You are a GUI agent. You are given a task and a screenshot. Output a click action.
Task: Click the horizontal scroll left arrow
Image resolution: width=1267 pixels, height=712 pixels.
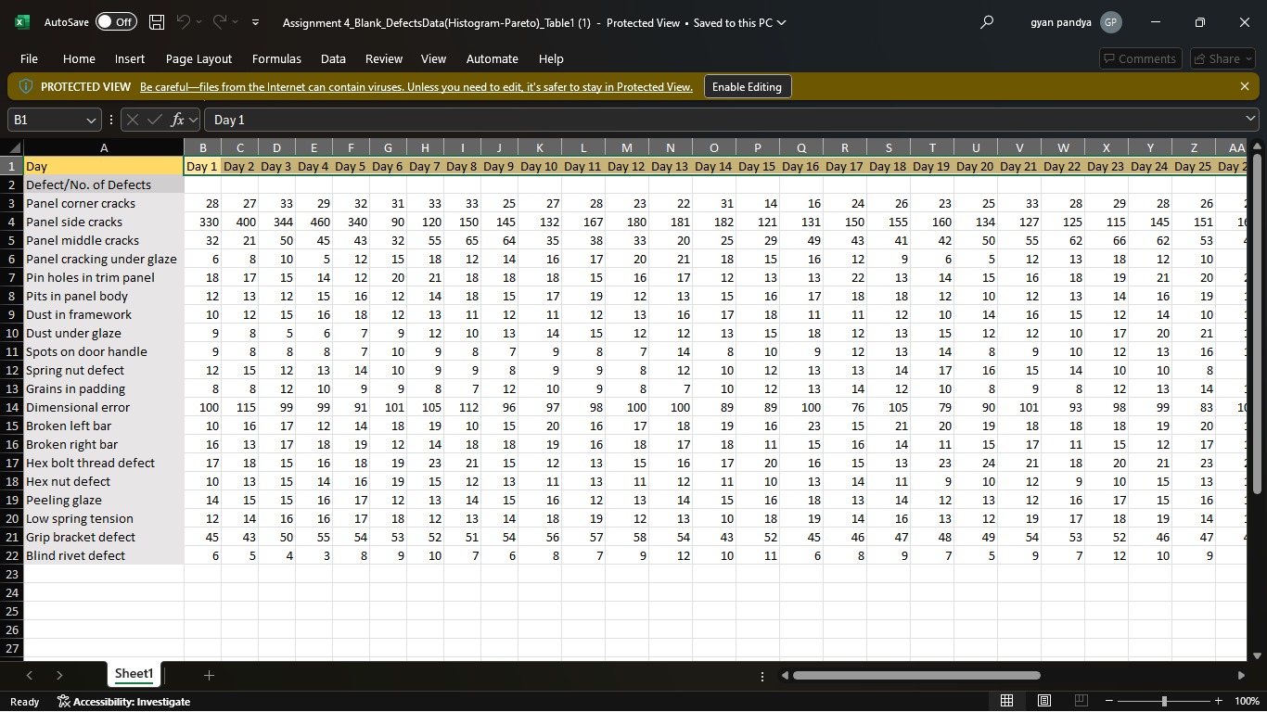click(x=784, y=675)
